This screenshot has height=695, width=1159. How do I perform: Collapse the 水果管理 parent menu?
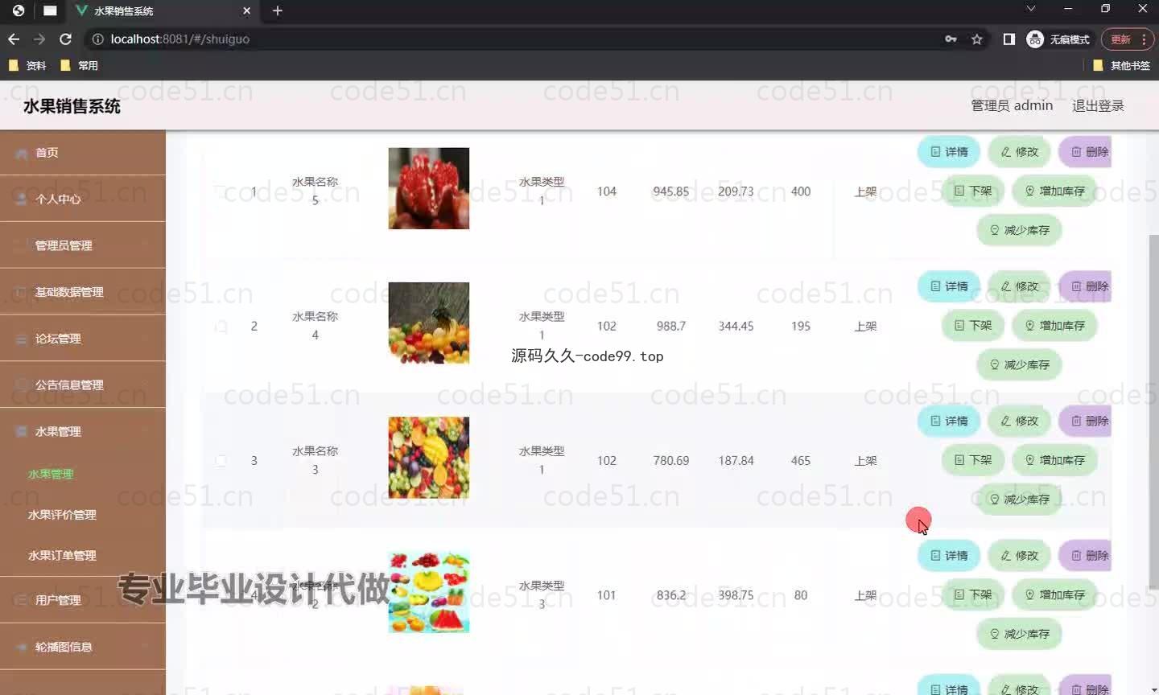click(83, 431)
